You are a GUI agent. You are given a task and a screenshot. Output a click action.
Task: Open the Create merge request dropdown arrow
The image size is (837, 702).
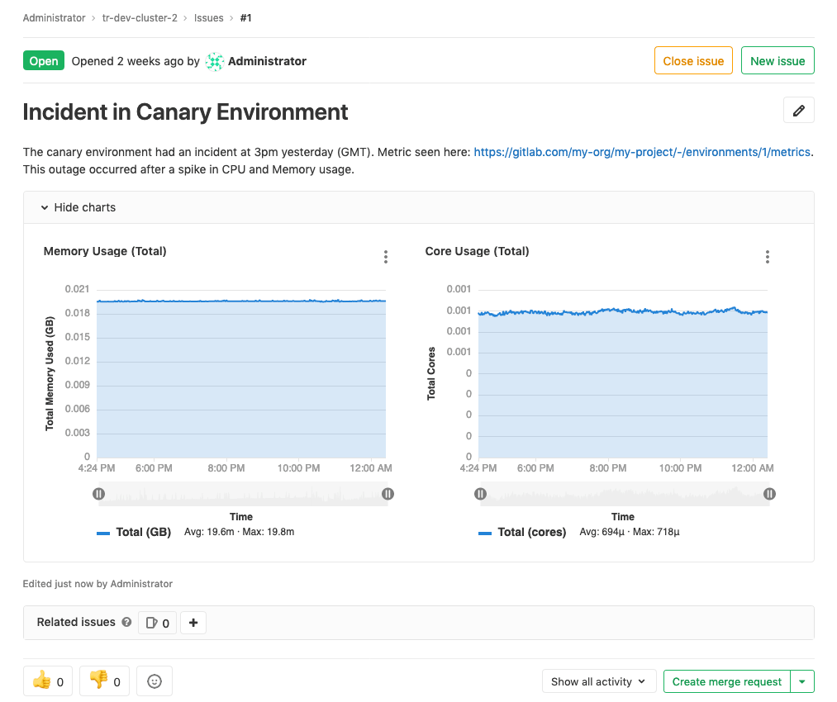(801, 681)
